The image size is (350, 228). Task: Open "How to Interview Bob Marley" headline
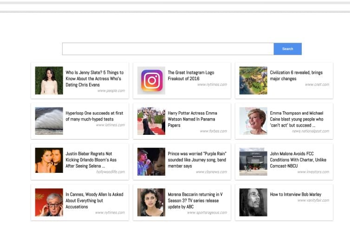(x=295, y=195)
